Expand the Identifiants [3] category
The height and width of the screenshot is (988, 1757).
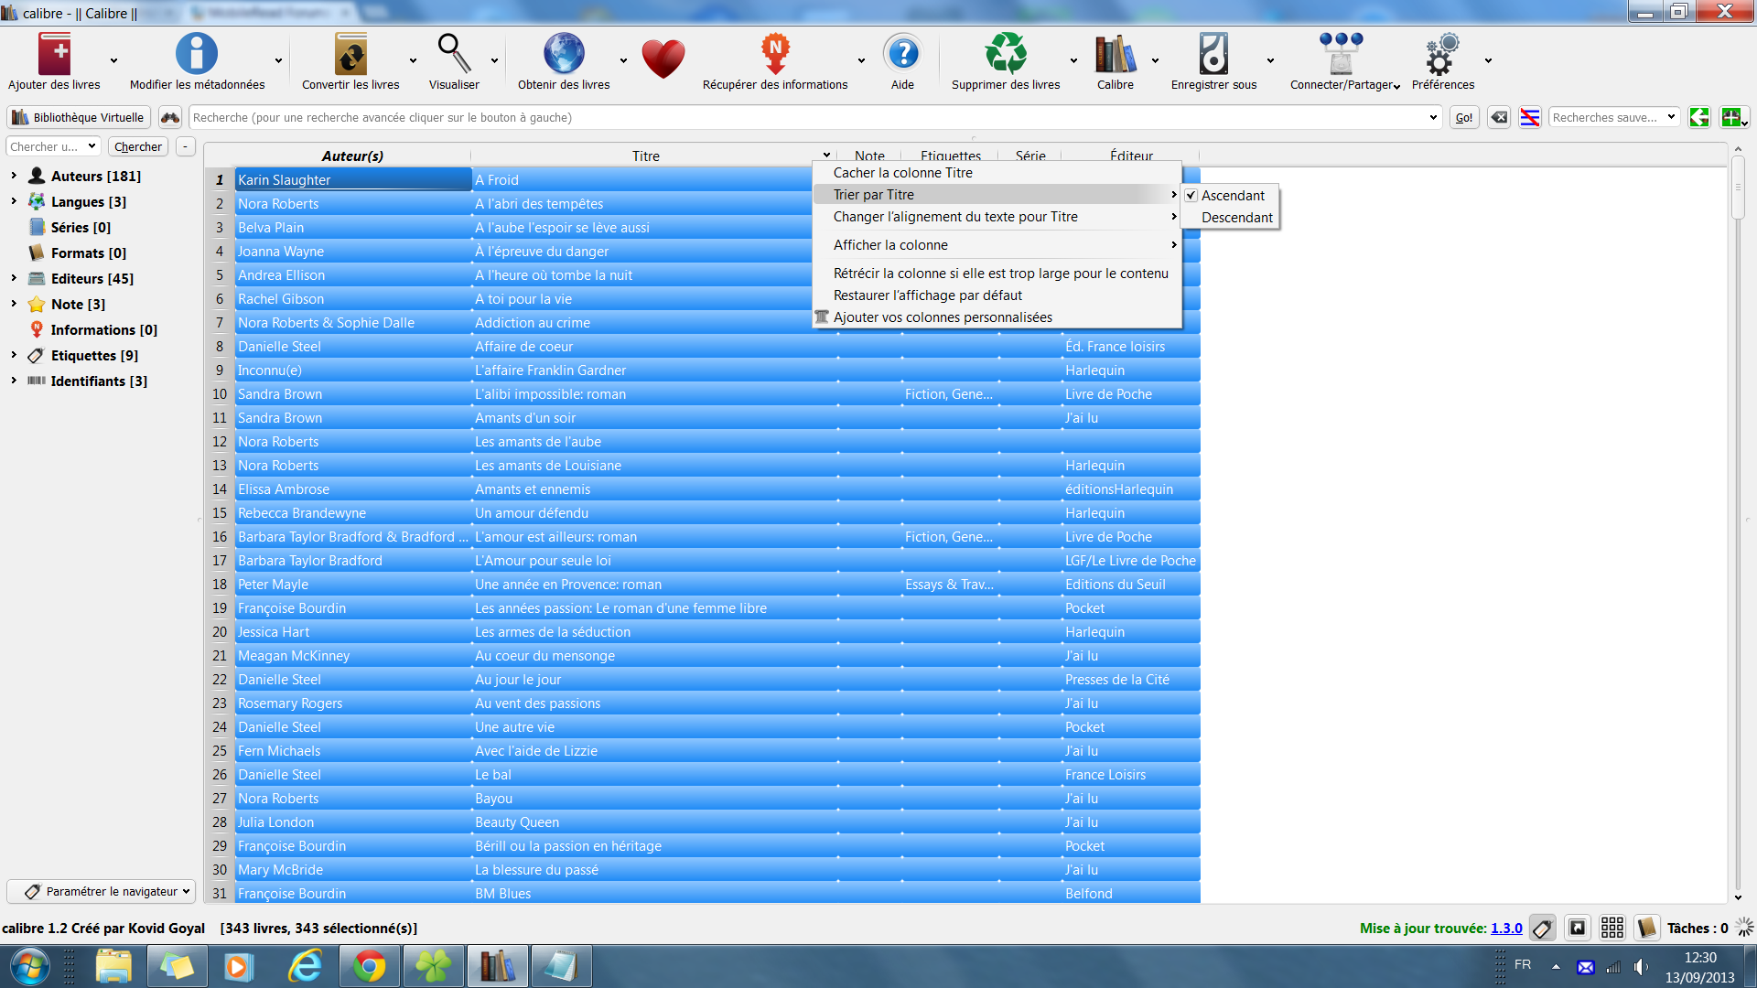pos(14,381)
